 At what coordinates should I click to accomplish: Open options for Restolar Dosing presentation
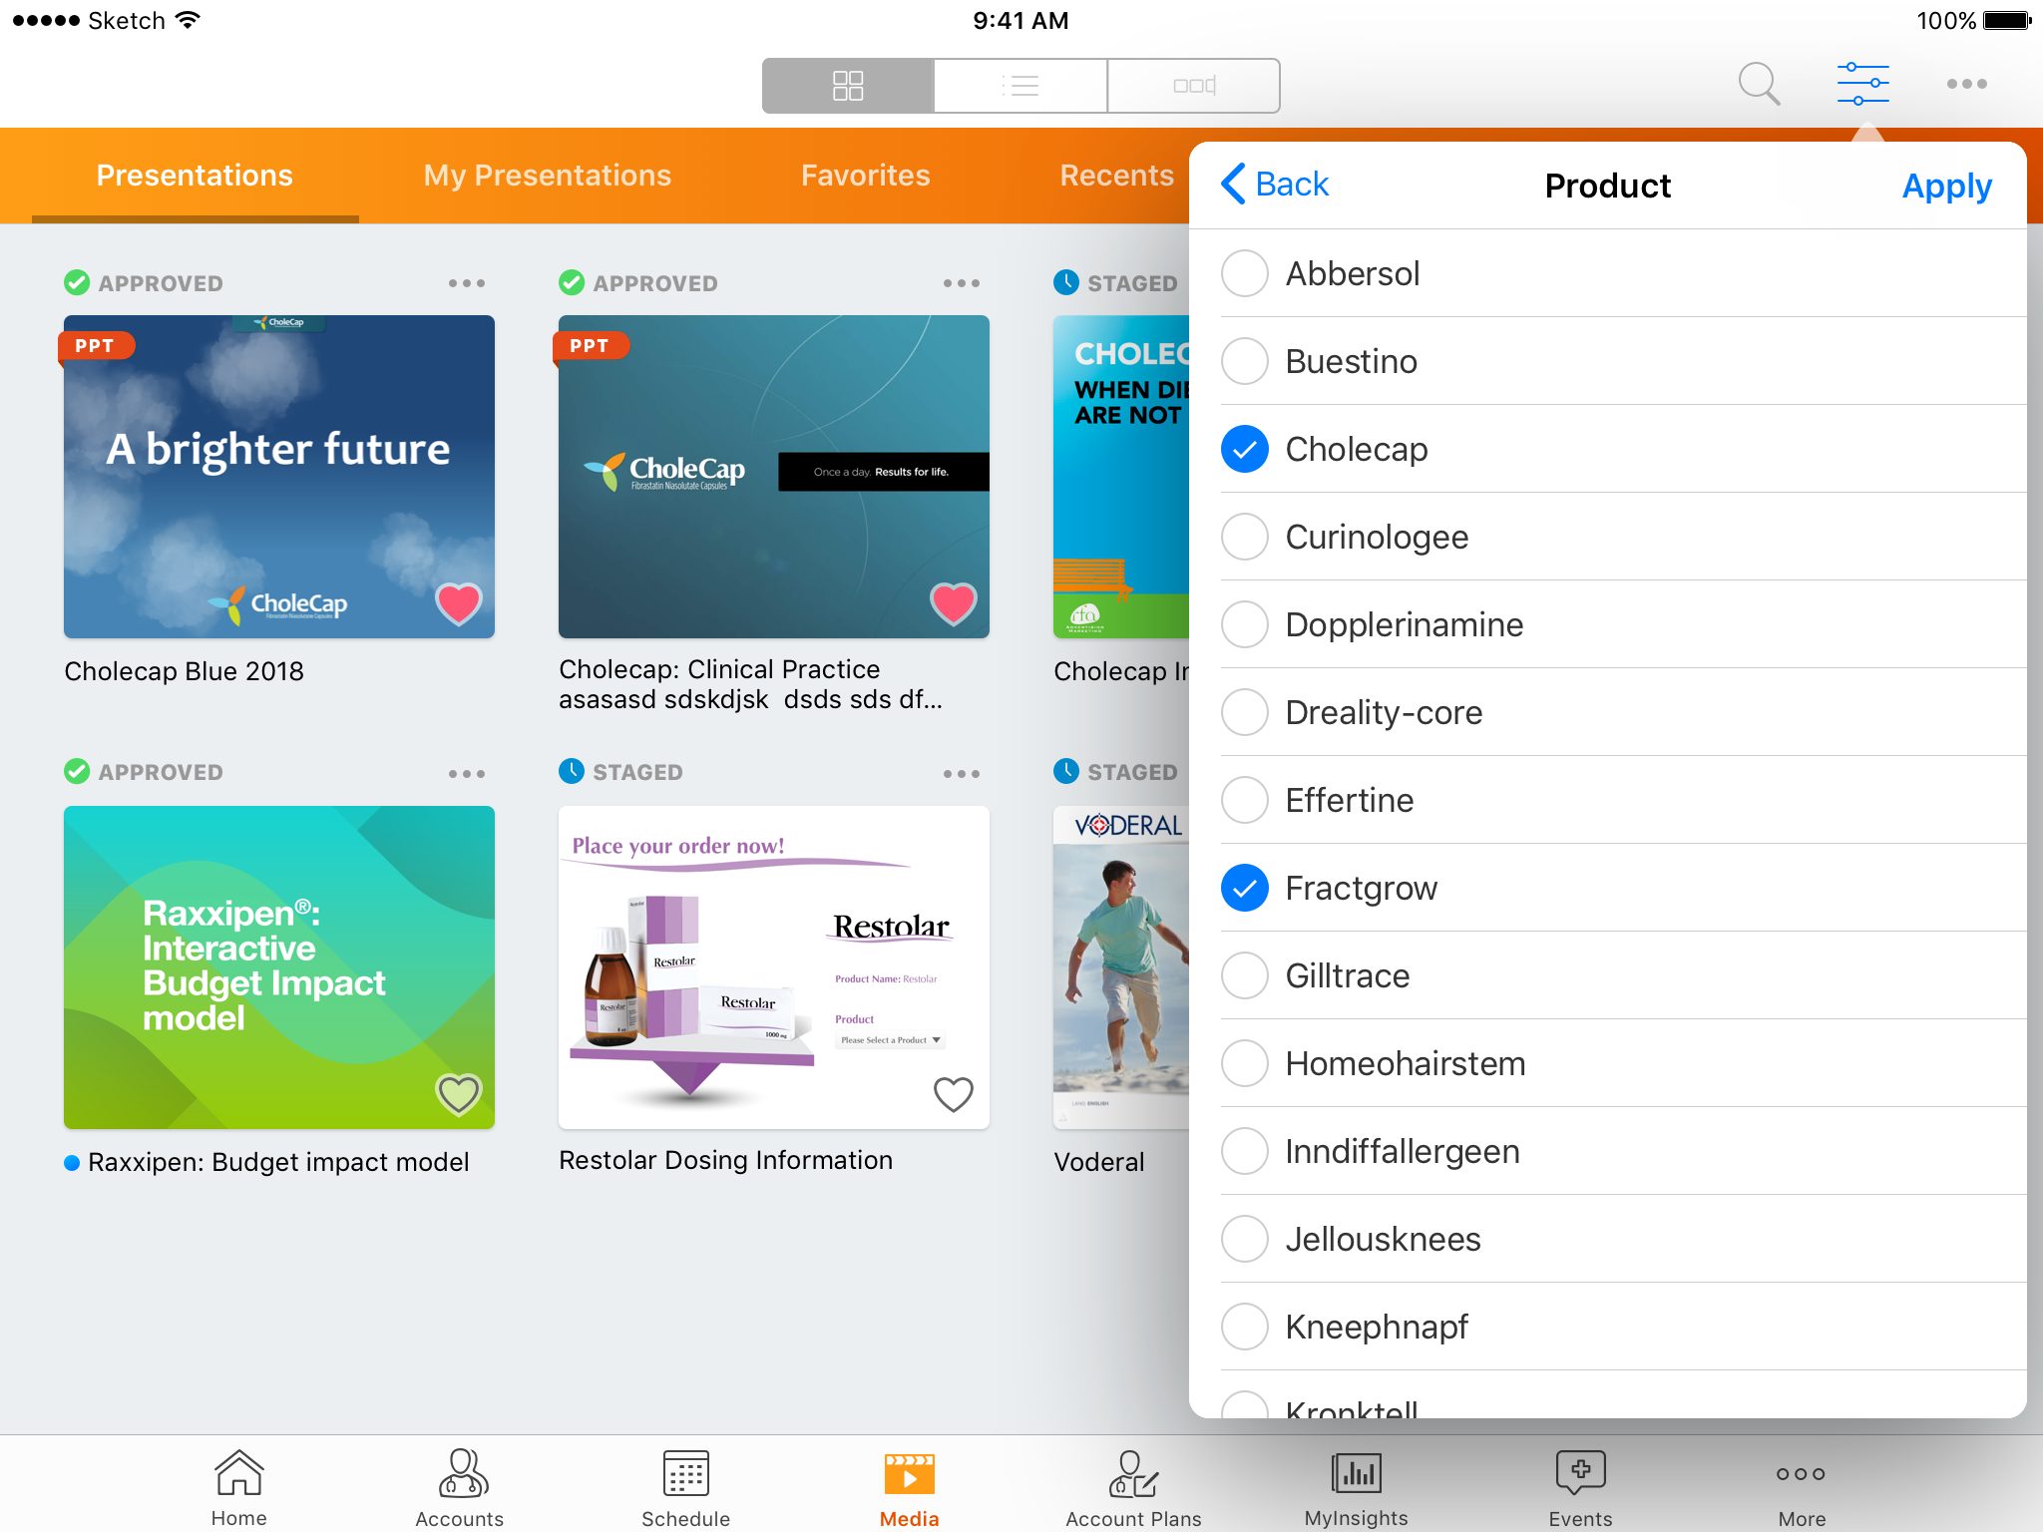[961, 774]
